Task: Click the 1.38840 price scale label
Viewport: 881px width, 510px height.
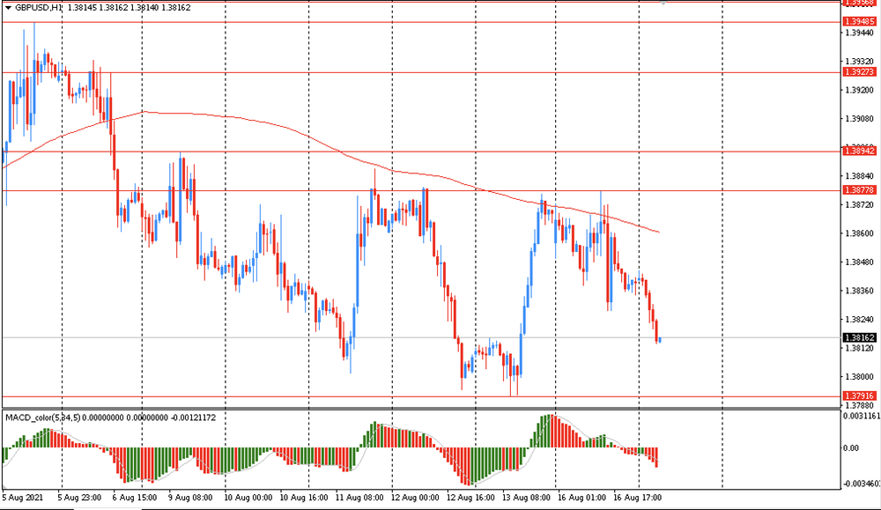Action: pos(860,176)
